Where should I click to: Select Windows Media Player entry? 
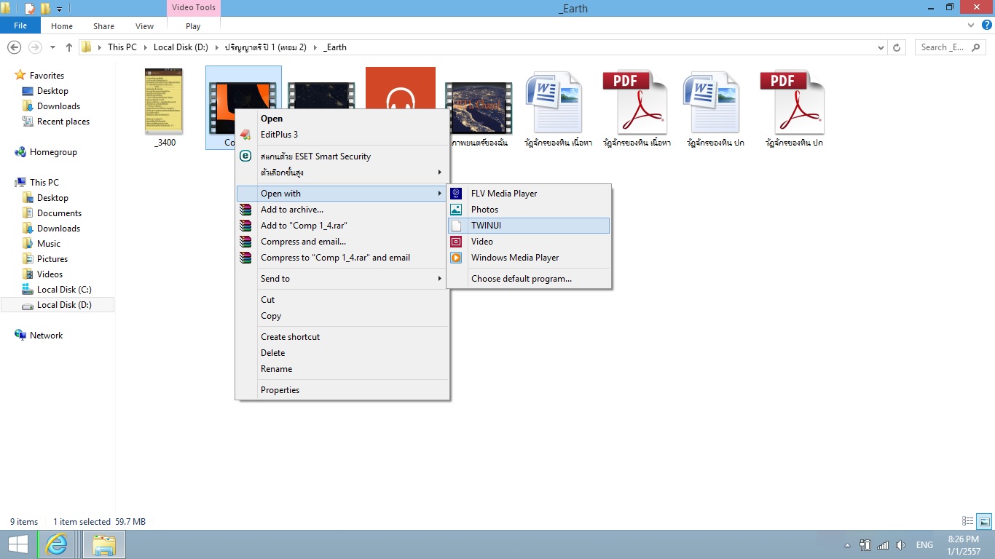tap(529, 258)
